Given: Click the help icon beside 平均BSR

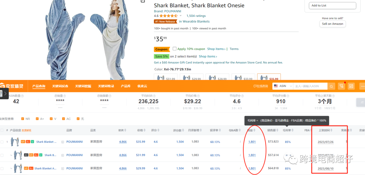Looking at the screenshot, I should 154,96.
